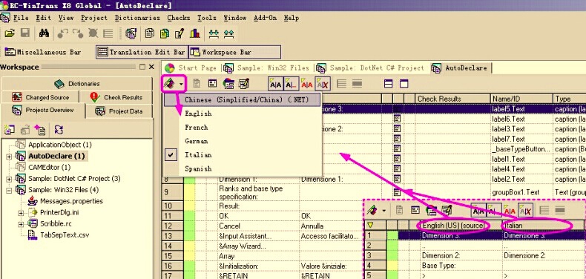586x279 pixels.
Task: Open the language dropdown arrow beside flags icon
Action: pyautogui.click(x=181, y=84)
